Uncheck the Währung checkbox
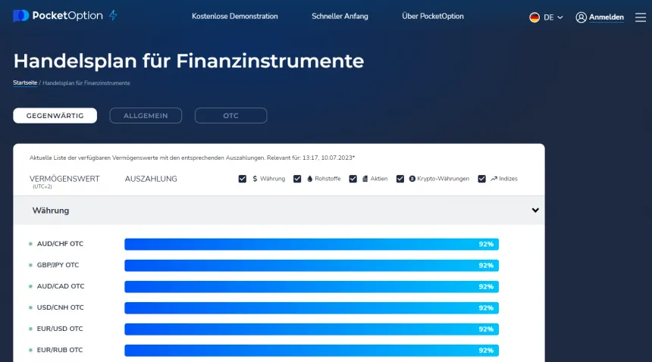Viewport: 652px width, 362px height. pyautogui.click(x=243, y=179)
